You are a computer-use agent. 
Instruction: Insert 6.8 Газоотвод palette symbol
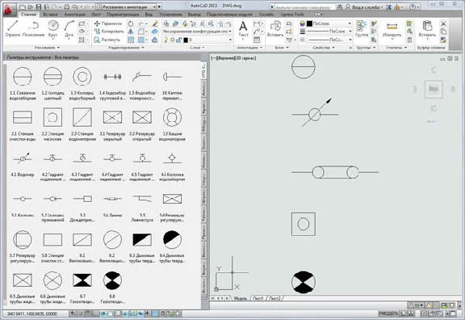click(112, 288)
